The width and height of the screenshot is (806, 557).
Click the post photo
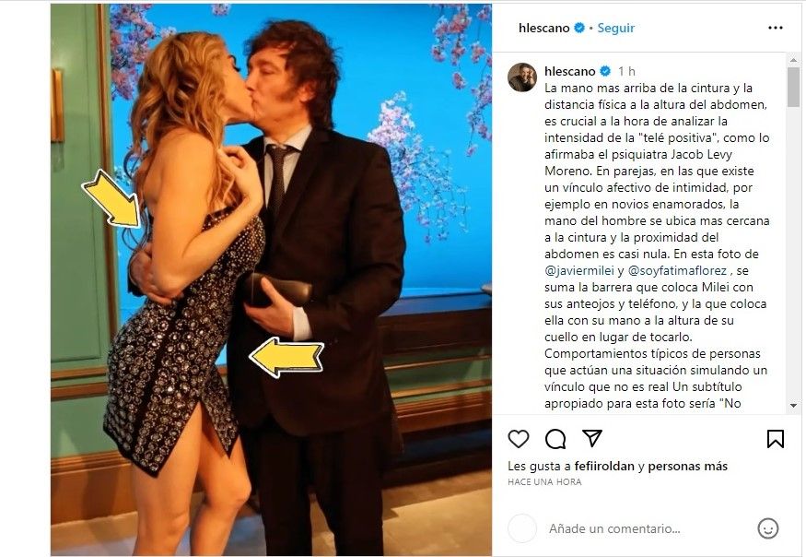(x=271, y=279)
